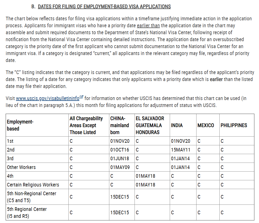This screenshot has width=259, height=223.
Task: Click the underlined section B heading
Action: pyautogui.click(x=104, y=6)
